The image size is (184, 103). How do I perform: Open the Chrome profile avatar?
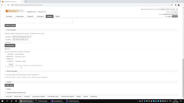point(179,5)
